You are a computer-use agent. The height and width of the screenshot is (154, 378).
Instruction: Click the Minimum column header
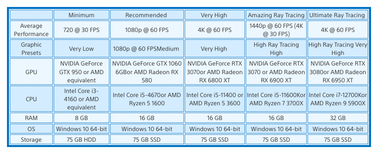pyautogui.click(x=81, y=15)
